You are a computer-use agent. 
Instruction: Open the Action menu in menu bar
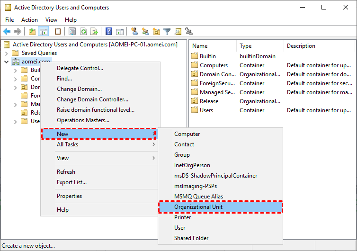click(x=29, y=20)
